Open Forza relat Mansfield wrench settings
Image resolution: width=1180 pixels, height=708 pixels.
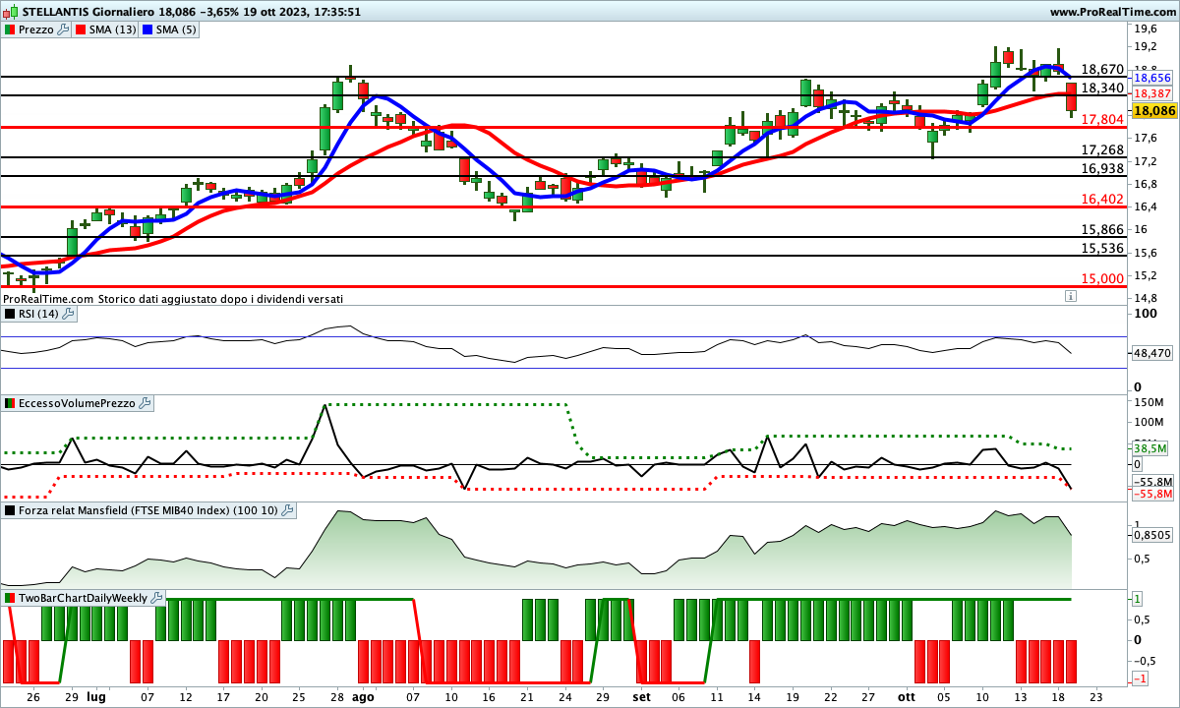287,510
